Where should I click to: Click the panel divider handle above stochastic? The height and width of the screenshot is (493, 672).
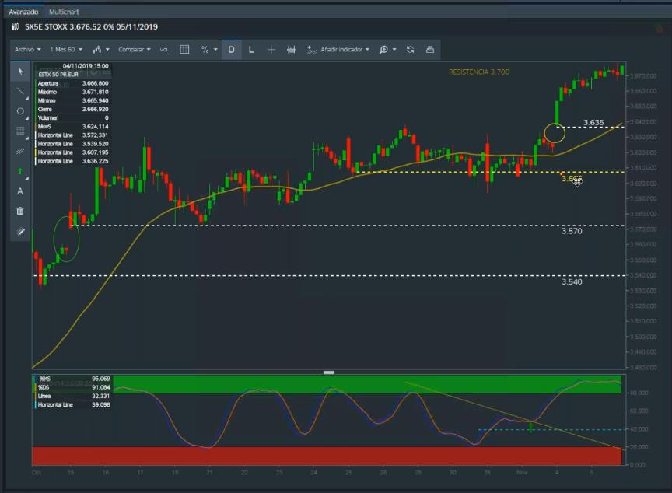pos(329,372)
